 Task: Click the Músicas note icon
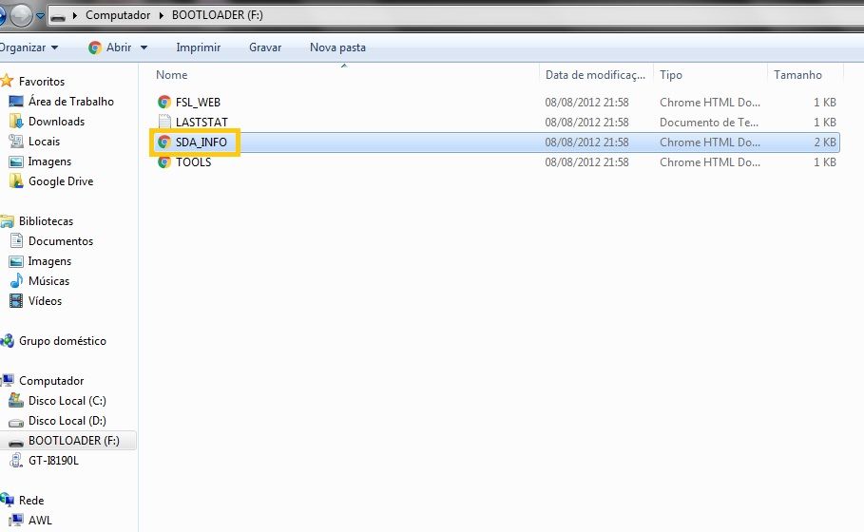point(16,281)
